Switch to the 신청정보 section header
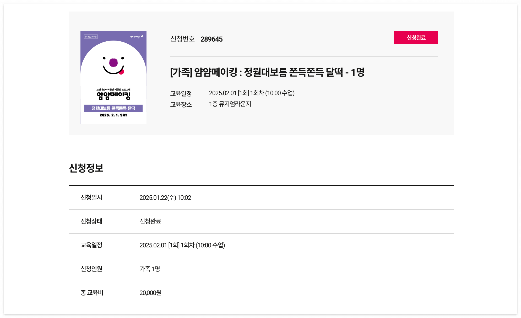521x318 pixels. click(x=86, y=169)
